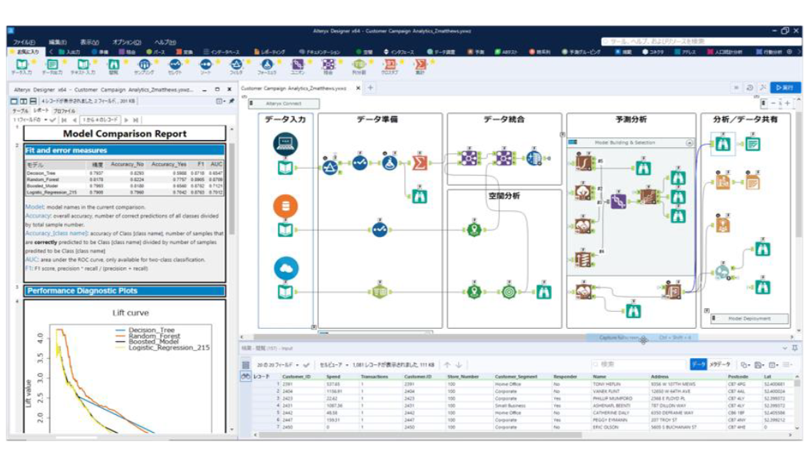Viewport: 812px width, 452px height.
Task: Open the オプション menu
Action: 126,42
